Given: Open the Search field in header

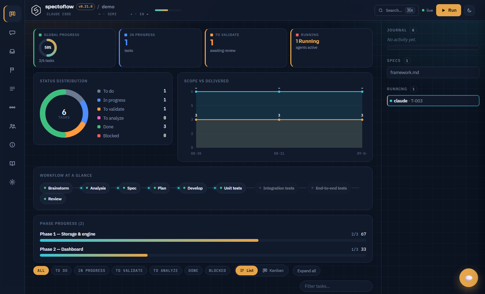Looking at the screenshot, I should tap(397, 10).
